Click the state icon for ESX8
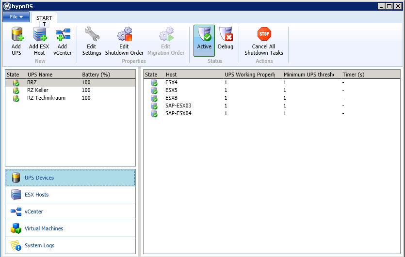 [x=154, y=98]
